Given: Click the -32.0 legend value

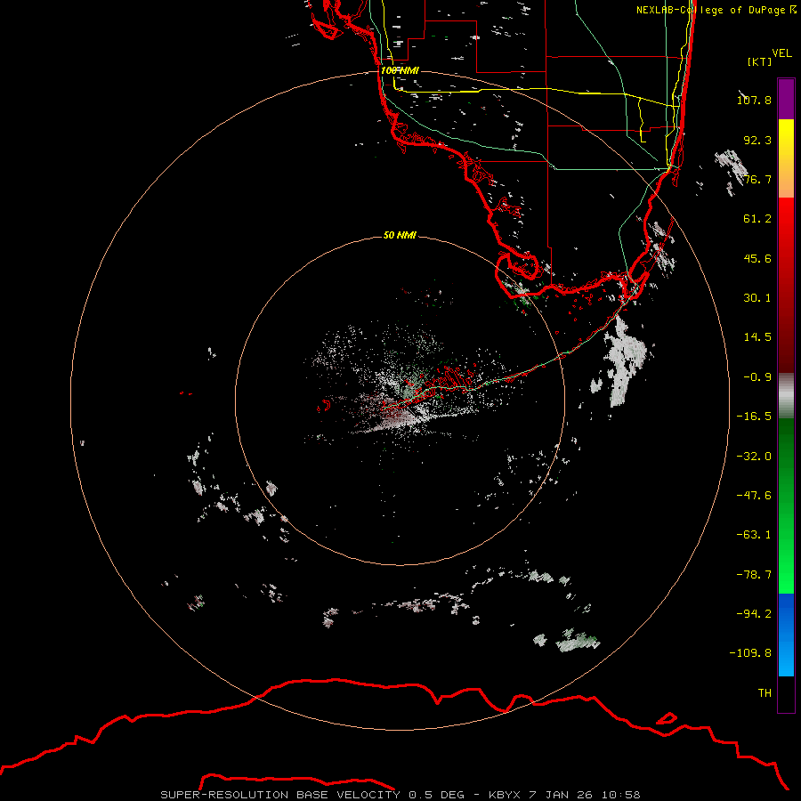Looking at the screenshot, I should [754, 457].
